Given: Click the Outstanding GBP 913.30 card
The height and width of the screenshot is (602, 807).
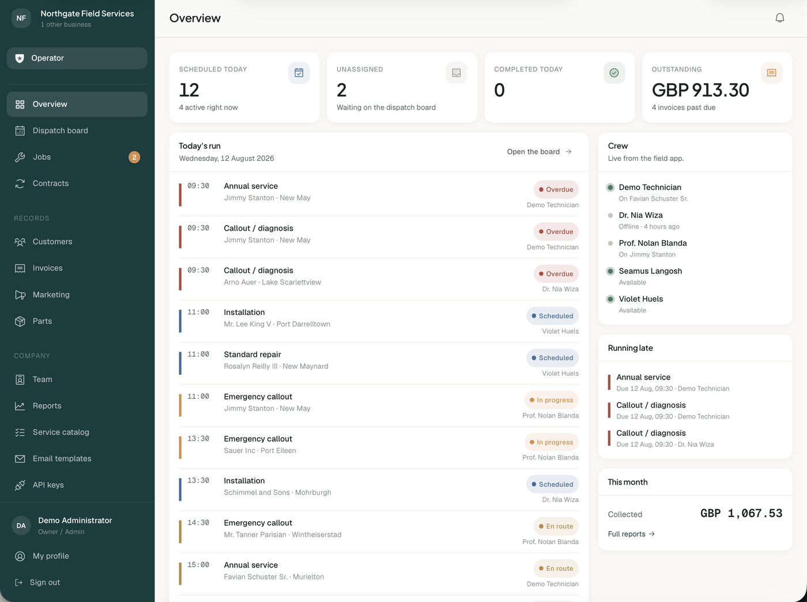Looking at the screenshot, I should click(x=717, y=88).
